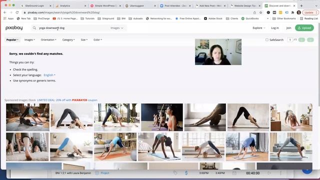Bookmark this page with the star icon
This screenshot has height=180, width=320.
pos(260,12)
